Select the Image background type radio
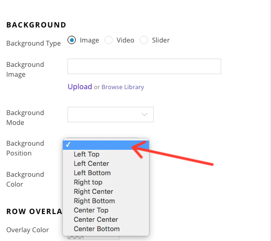Screen dimensions: 271x241 coord(72,40)
